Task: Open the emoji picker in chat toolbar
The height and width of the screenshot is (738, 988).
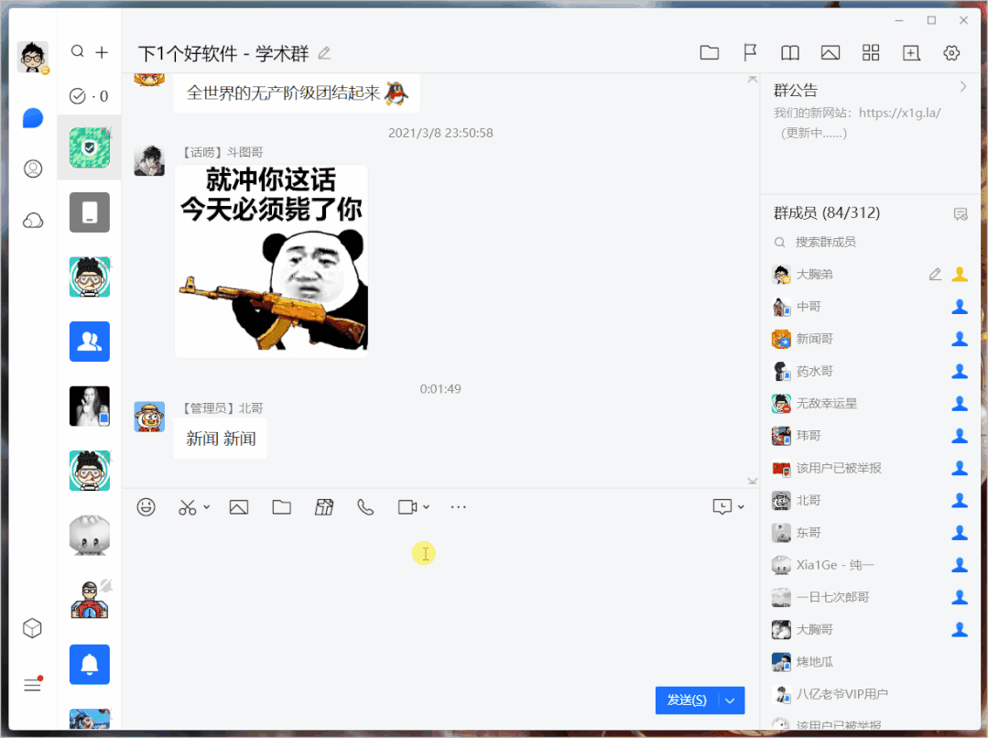Action: (147, 506)
